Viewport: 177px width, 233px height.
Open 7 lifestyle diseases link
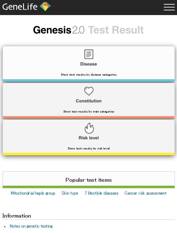pyautogui.click(x=102, y=193)
